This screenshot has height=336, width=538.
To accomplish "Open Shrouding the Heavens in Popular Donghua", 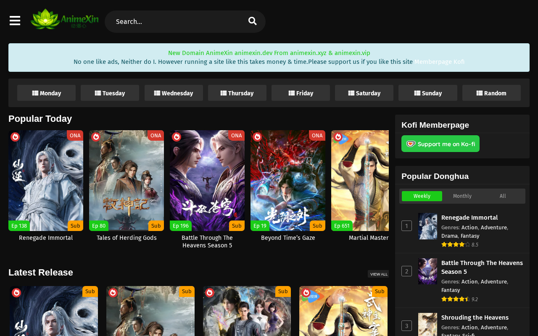I will pos(475,318).
